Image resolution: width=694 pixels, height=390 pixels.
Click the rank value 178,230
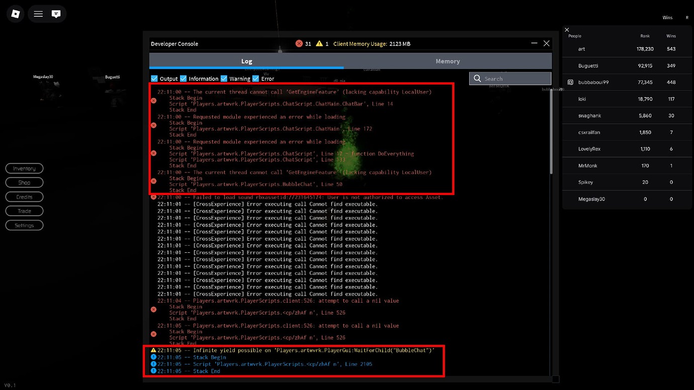[645, 49]
